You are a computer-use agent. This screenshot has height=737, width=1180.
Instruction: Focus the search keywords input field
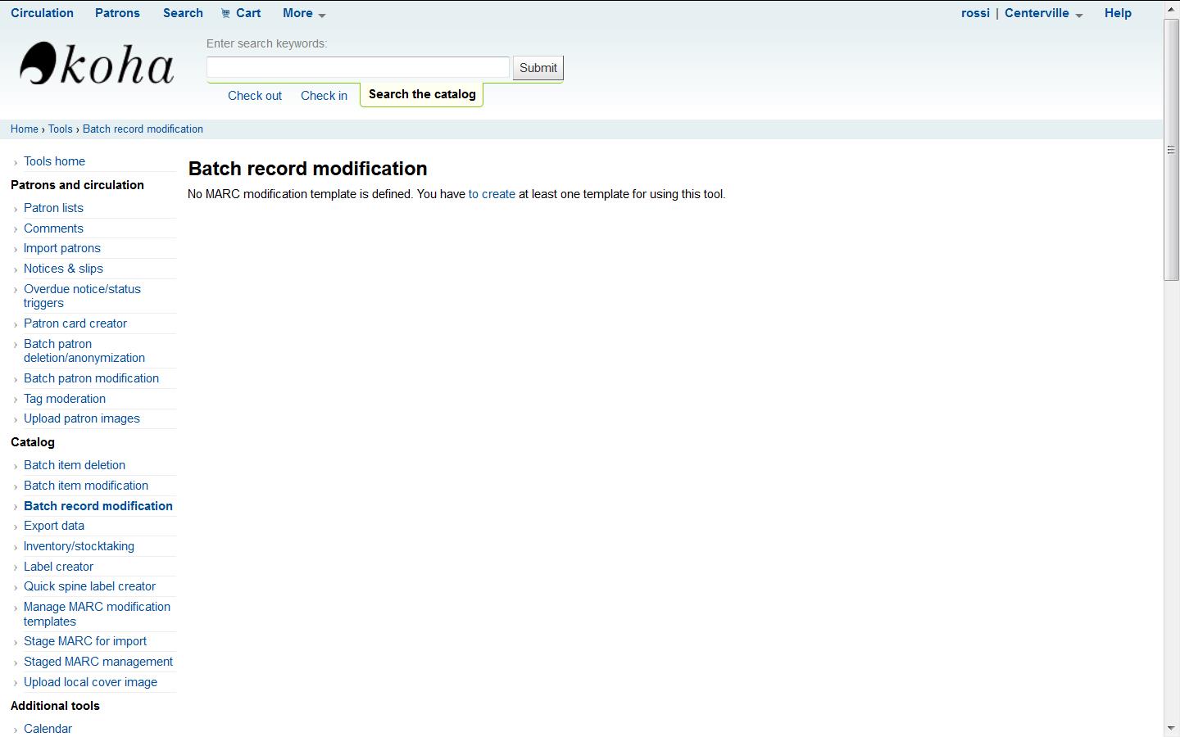[x=357, y=67]
